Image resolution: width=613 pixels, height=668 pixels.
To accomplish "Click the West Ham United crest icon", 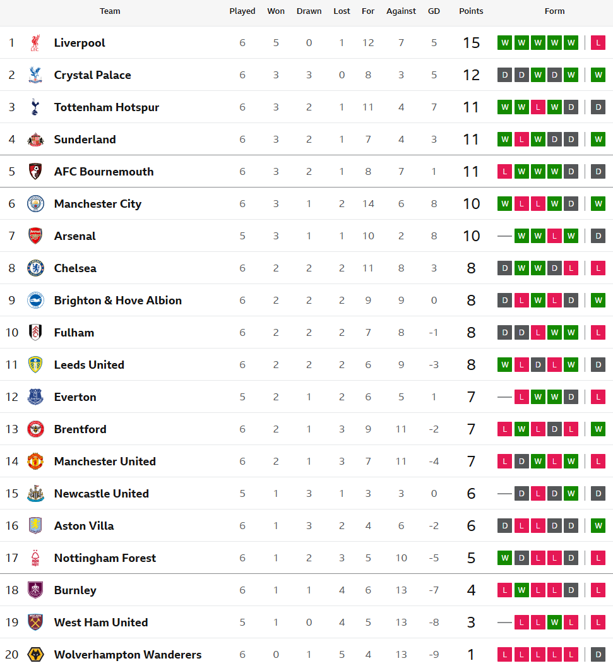I will 35,623.
